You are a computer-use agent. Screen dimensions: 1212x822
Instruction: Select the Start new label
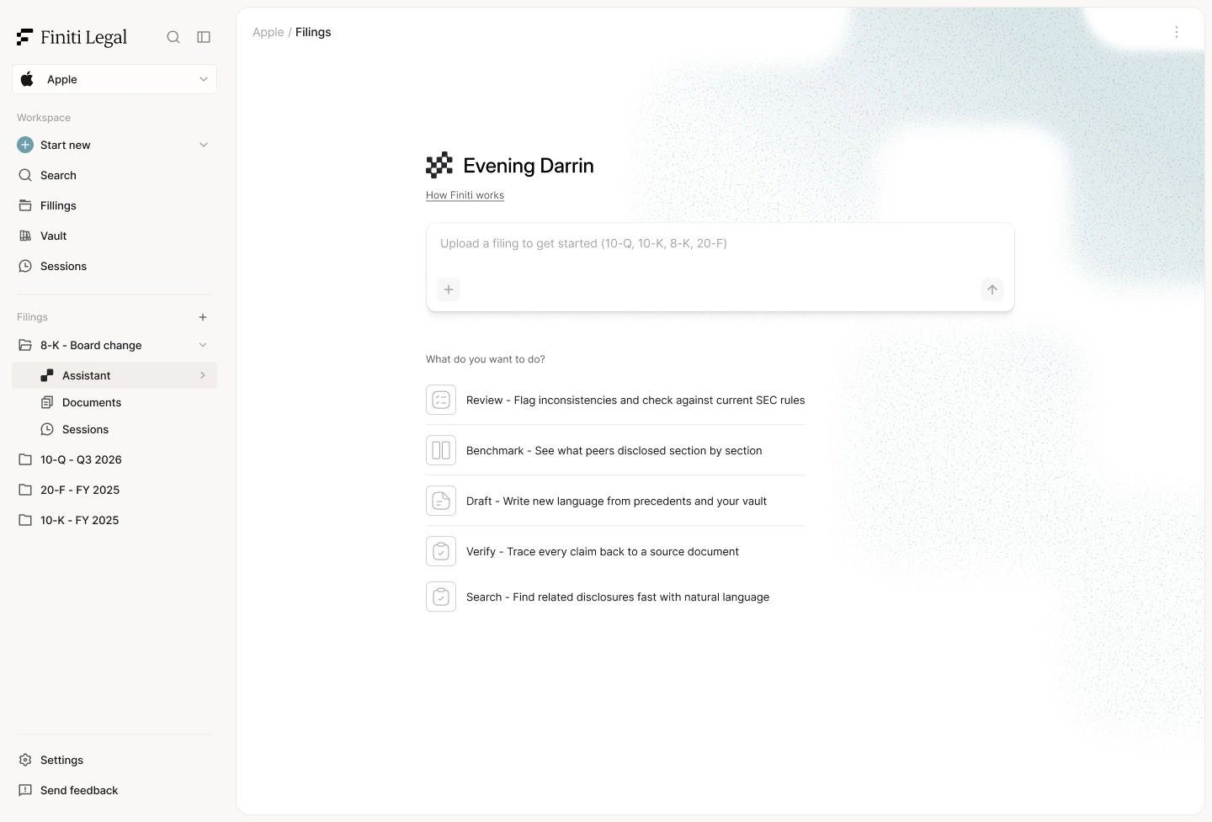coord(66,145)
